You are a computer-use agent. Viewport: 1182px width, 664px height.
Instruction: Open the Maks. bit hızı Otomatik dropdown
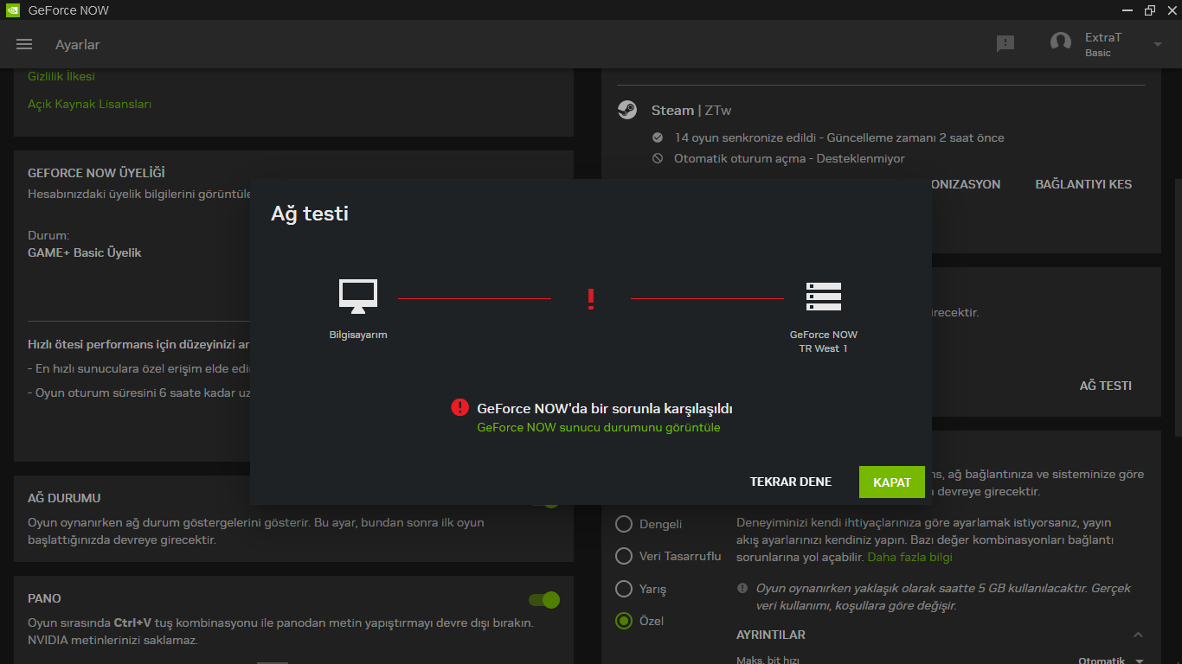(1111, 661)
